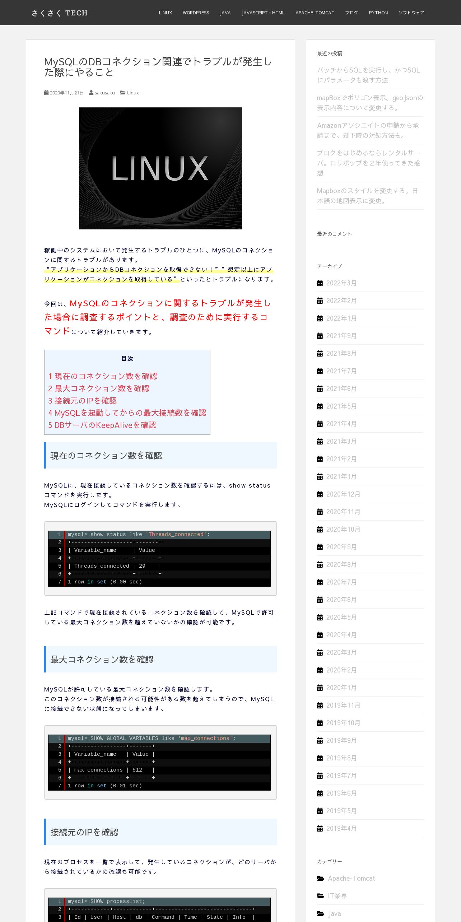Open the 2019年10月 archive link
The height and width of the screenshot is (922, 461).
343,723
